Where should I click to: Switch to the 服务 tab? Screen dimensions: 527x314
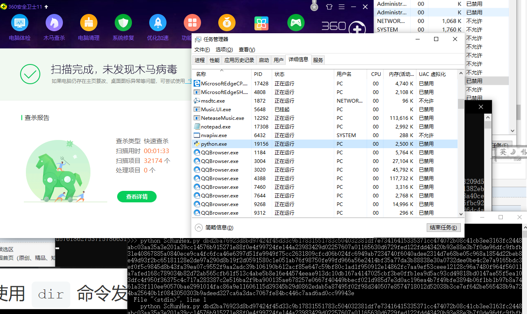pyautogui.click(x=318, y=60)
